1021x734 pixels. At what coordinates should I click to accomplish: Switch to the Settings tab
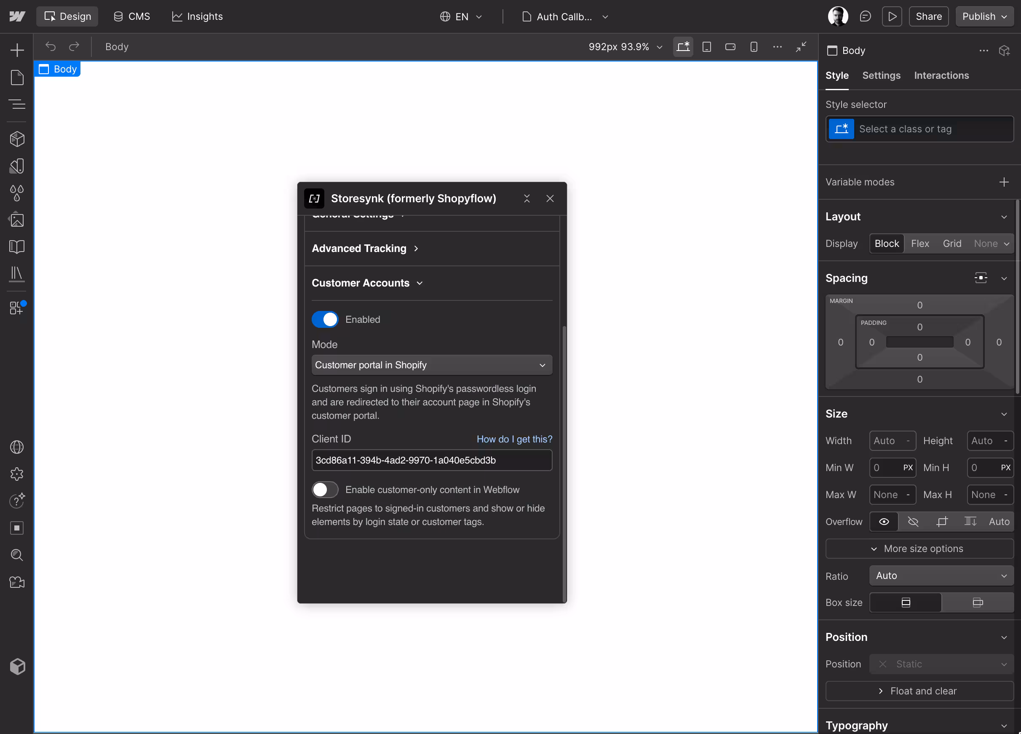(x=881, y=76)
